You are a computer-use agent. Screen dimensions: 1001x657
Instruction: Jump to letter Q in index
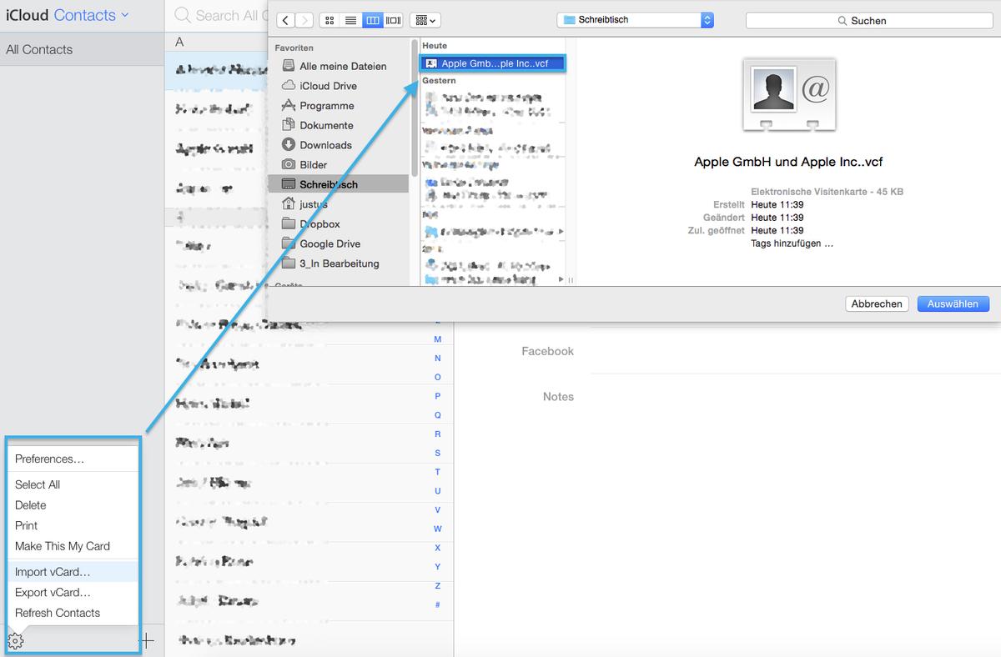438,415
